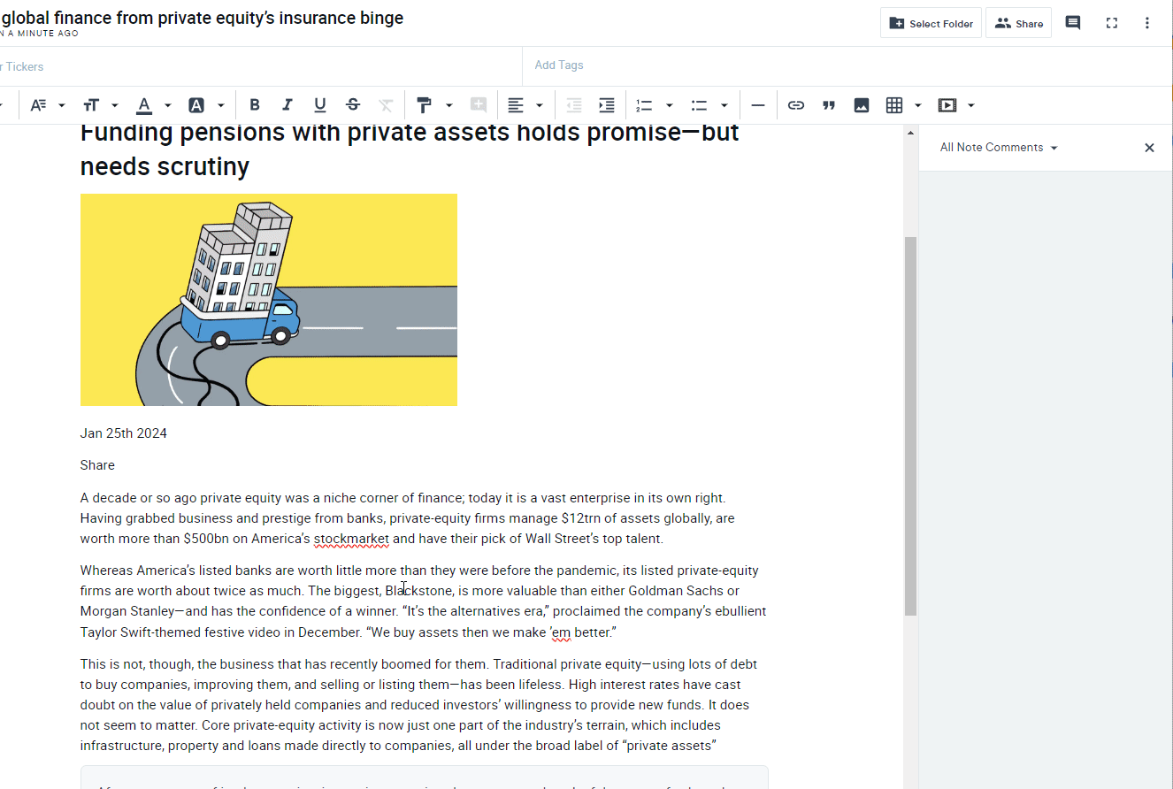This screenshot has height=789, width=1173.
Task: Expand the format painter dropdown arrow
Action: (x=448, y=105)
